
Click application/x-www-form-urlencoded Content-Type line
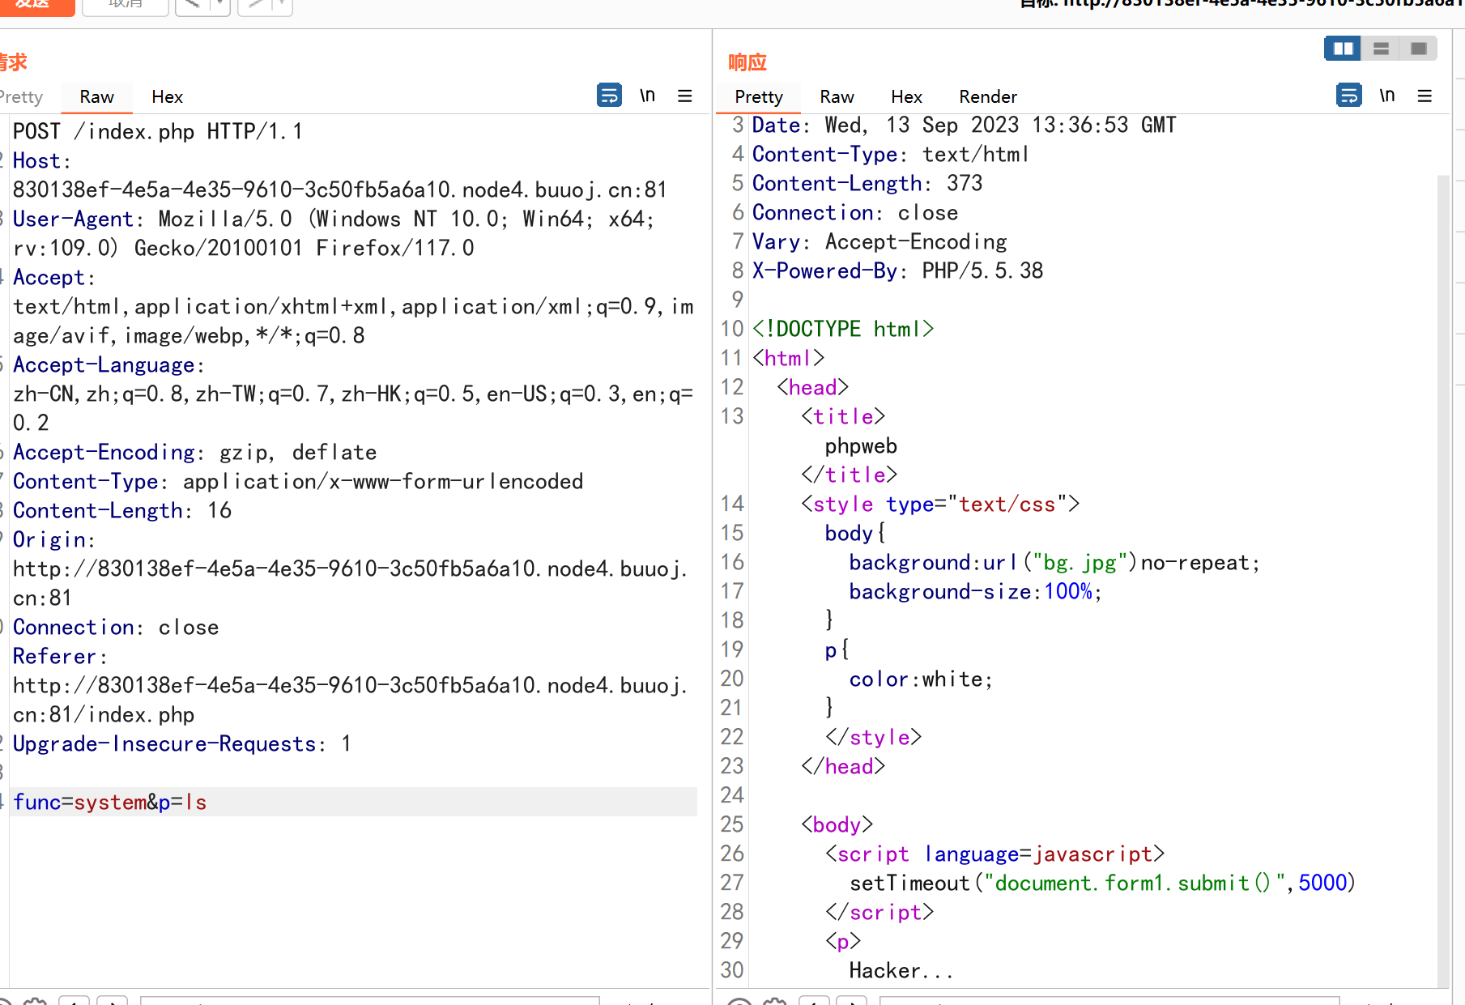click(x=298, y=482)
